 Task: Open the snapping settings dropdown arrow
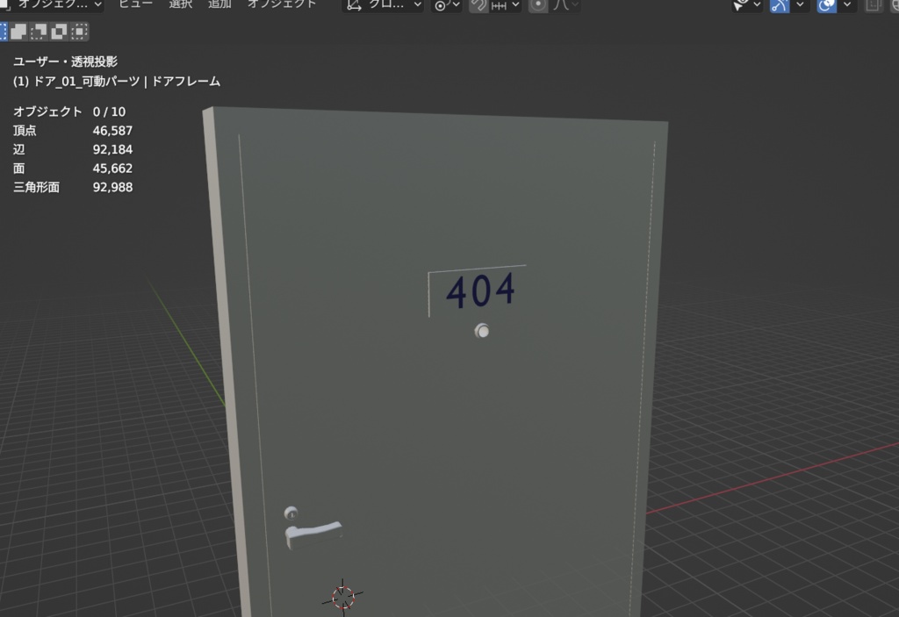pyautogui.click(x=514, y=5)
